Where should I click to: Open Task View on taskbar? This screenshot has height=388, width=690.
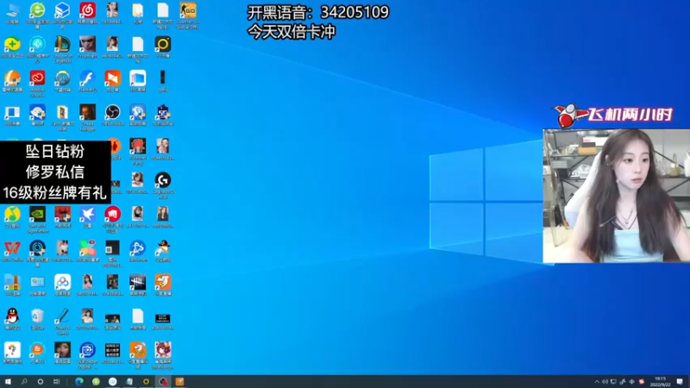[56, 381]
